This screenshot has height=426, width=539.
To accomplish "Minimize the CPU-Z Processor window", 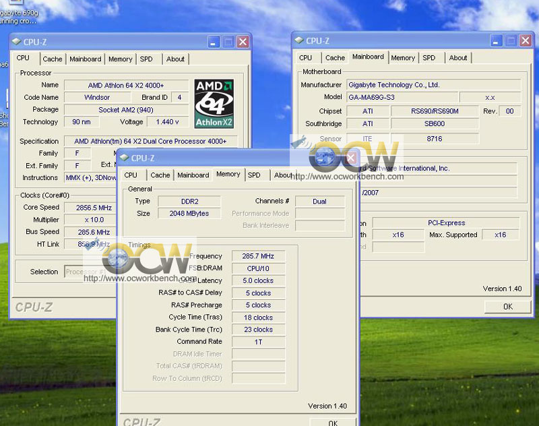I will tap(214, 42).
